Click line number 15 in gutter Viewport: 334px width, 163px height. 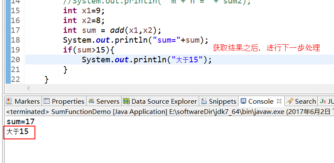click(x=15, y=10)
